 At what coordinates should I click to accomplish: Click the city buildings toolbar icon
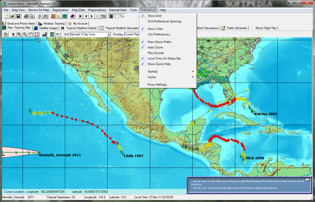[x=45, y=16]
